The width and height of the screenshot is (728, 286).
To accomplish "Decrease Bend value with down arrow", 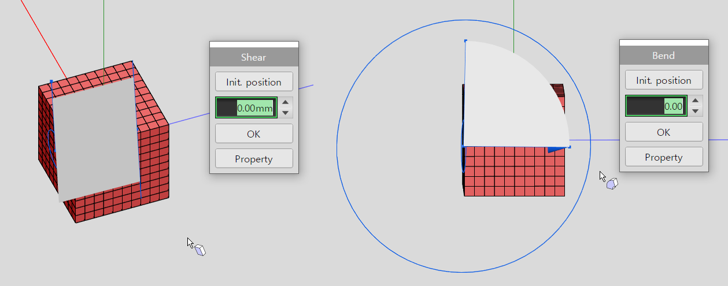I will (696, 111).
